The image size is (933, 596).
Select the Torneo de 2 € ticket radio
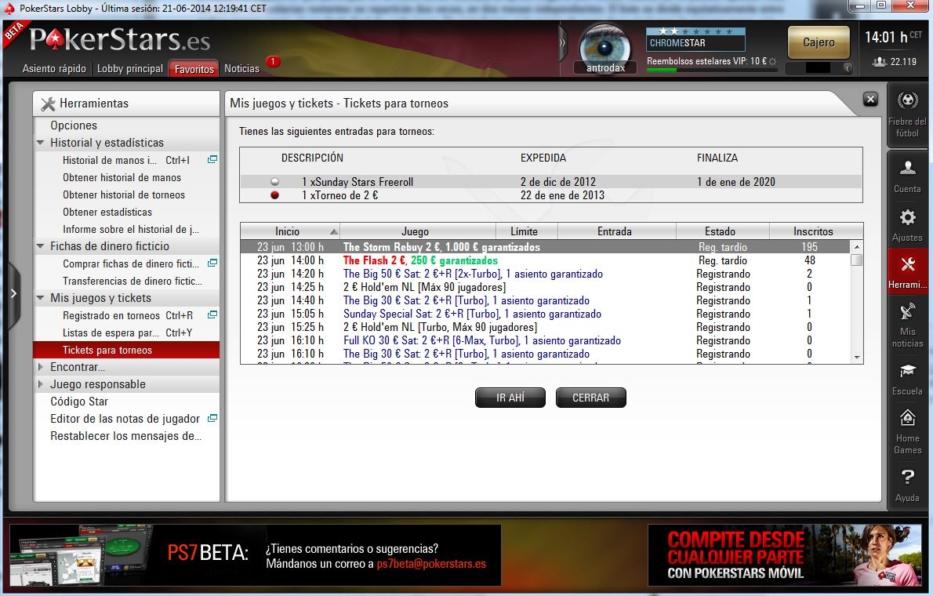(274, 194)
